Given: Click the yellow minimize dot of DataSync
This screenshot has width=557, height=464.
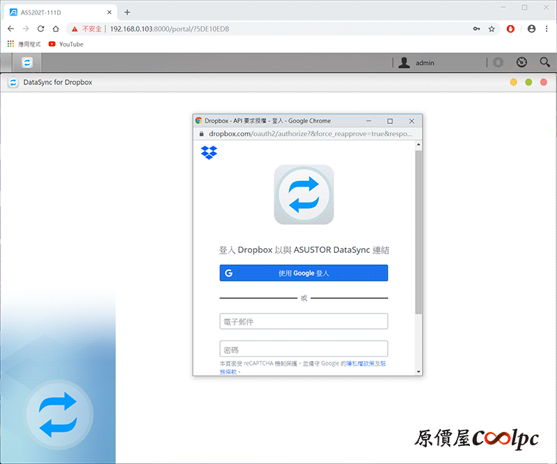Looking at the screenshot, I should click(513, 82).
